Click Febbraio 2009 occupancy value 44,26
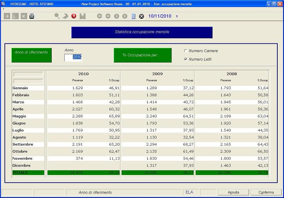This screenshot has width=284, height=198. [188, 95]
